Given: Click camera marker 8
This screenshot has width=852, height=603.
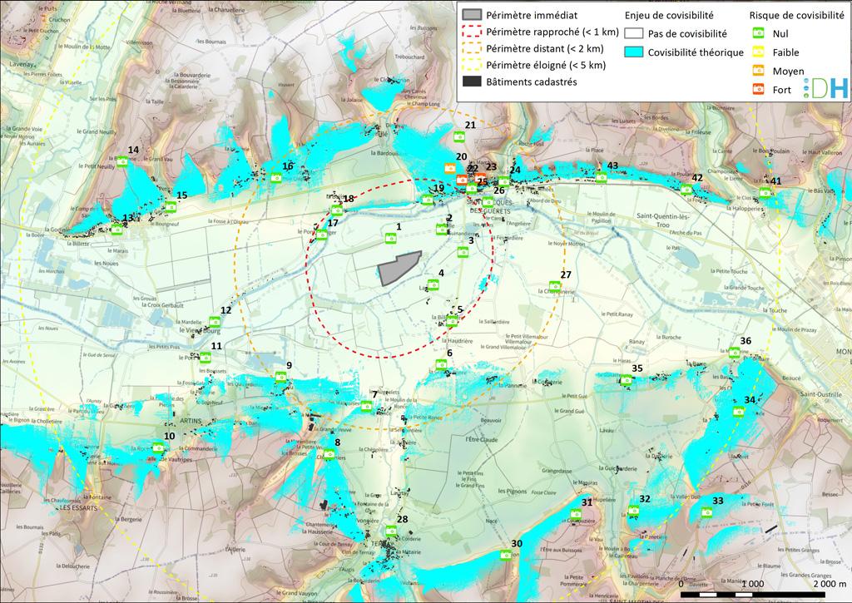Looking at the screenshot, I should [329, 453].
